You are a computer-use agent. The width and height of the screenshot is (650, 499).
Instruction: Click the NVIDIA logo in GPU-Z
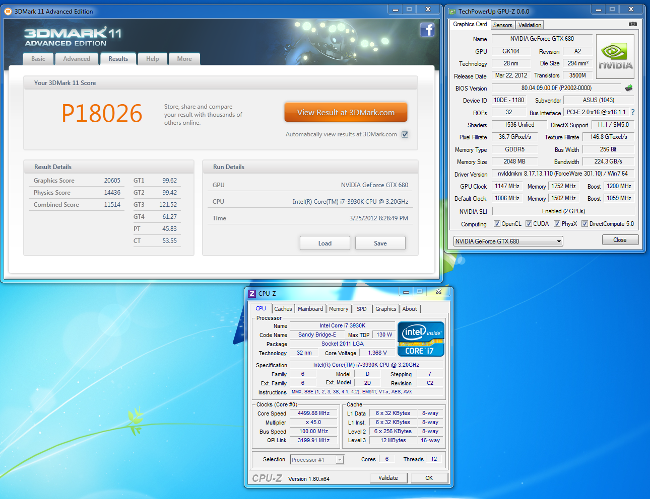(615, 56)
